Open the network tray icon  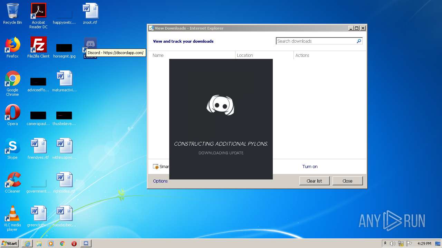tap(401, 244)
